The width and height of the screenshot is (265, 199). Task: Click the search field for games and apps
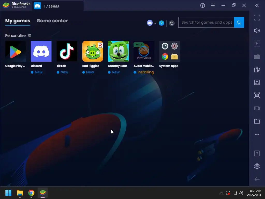pyautogui.click(x=206, y=22)
